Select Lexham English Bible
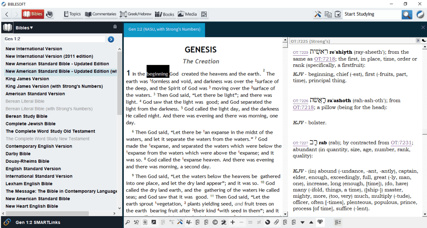This screenshot has width=427, height=228. [29, 183]
